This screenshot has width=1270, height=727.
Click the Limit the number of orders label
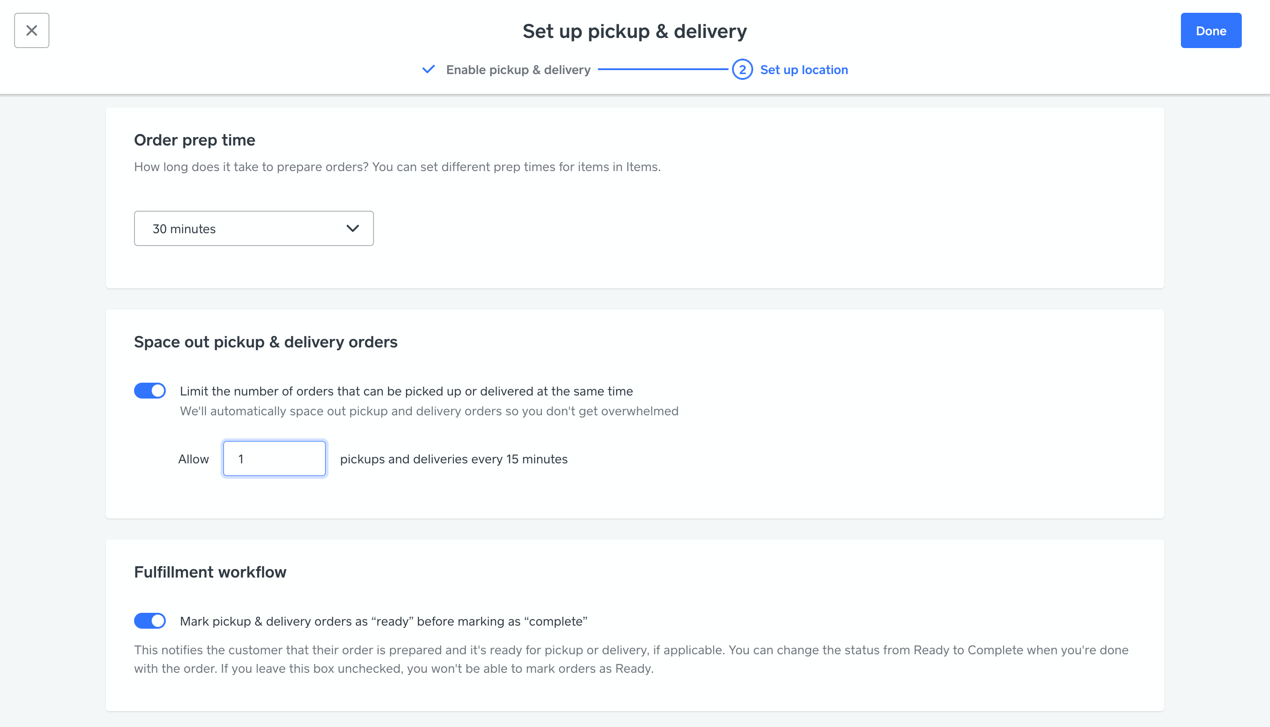(x=406, y=391)
